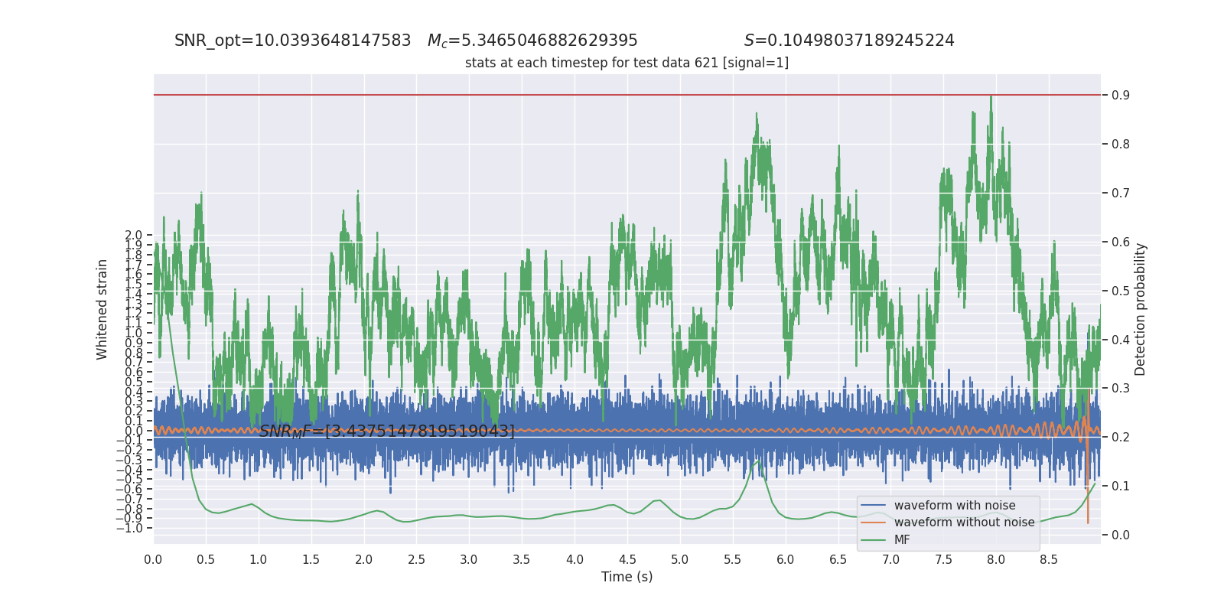
Task: Click the orange waveform spike near 8.9 seconds
Action: (x=1088, y=459)
